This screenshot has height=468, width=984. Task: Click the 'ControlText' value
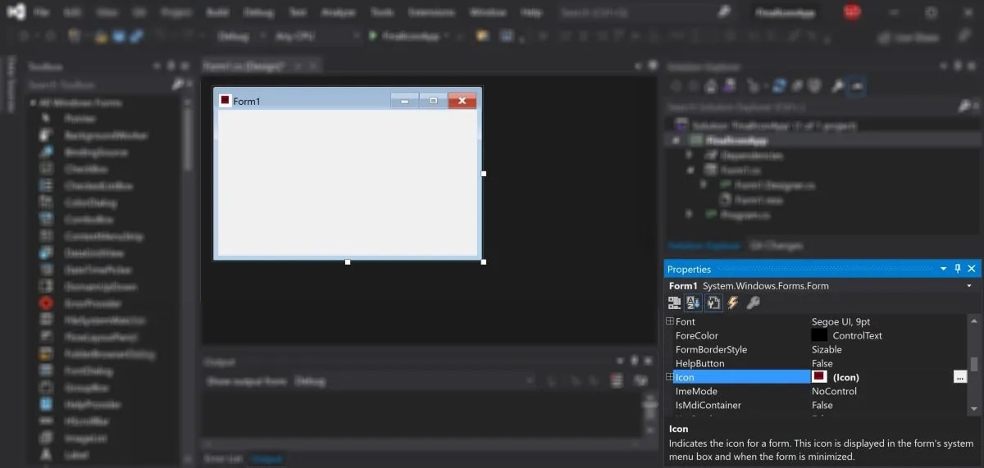(857, 335)
